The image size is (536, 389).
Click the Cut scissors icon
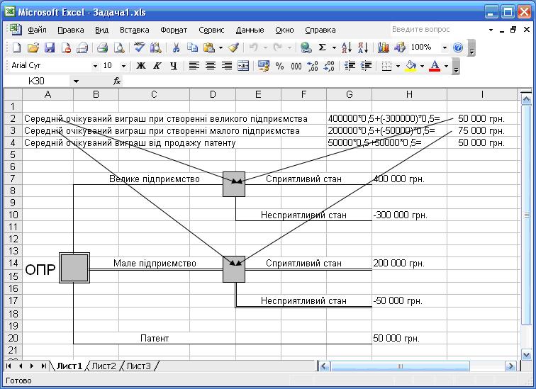[x=175, y=47]
